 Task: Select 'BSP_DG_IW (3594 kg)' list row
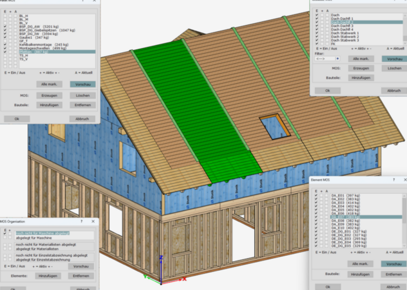[x=57, y=34]
